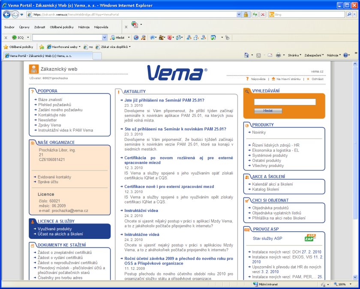Click the monitor with checkmark ICQ toolbar icon
Image resolution: width=360 pixels, height=289 pixels.
click(213, 37)
